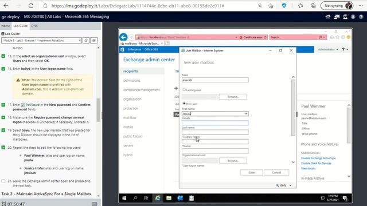Click the taskbar search magnifier icon
Image resolution: width=367 pixels, height=206 pixels.
135,198
